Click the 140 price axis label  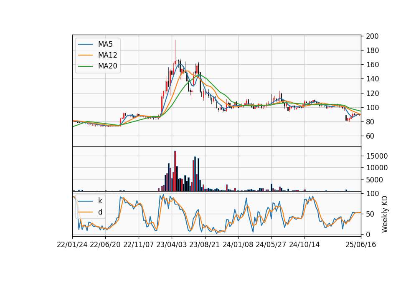[372, 79]
